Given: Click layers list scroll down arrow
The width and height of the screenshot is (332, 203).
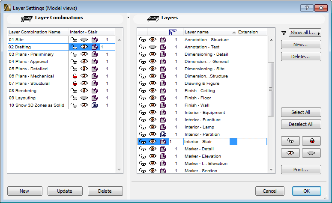Looking at the screenshot, I should tap(271, 170).
